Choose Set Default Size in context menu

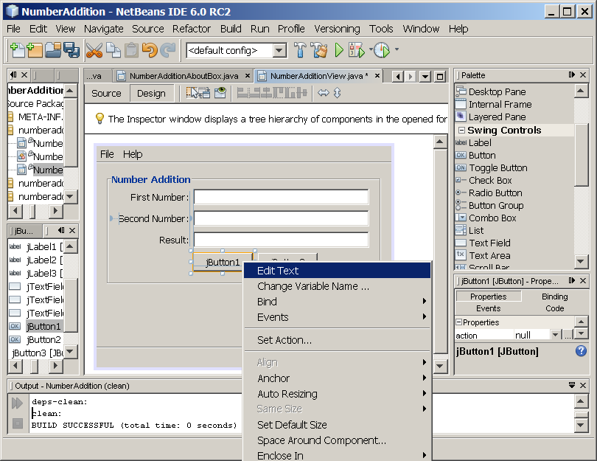point(337,424)
